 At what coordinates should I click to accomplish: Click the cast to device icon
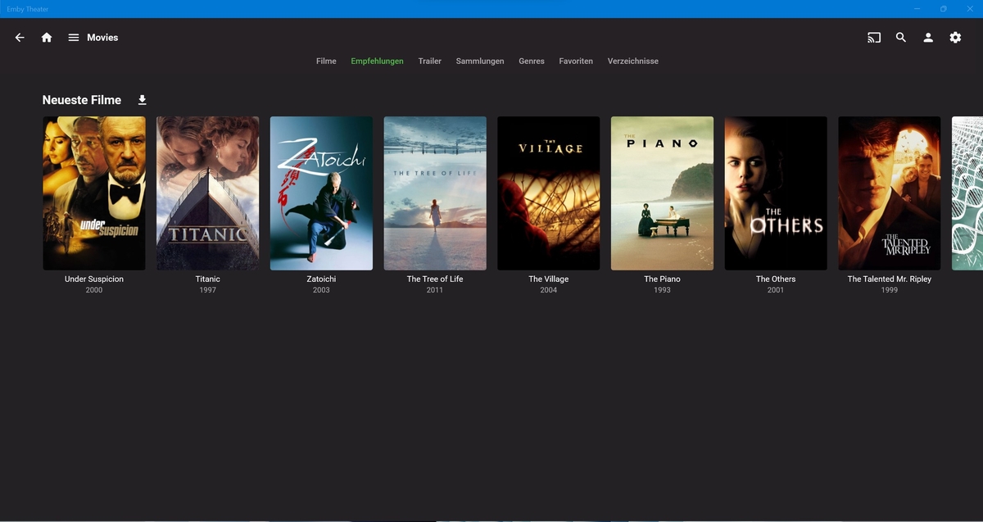[x=874, y=38]
